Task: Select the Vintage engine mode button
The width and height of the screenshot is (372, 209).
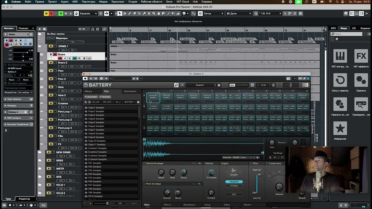Action: 234,185
